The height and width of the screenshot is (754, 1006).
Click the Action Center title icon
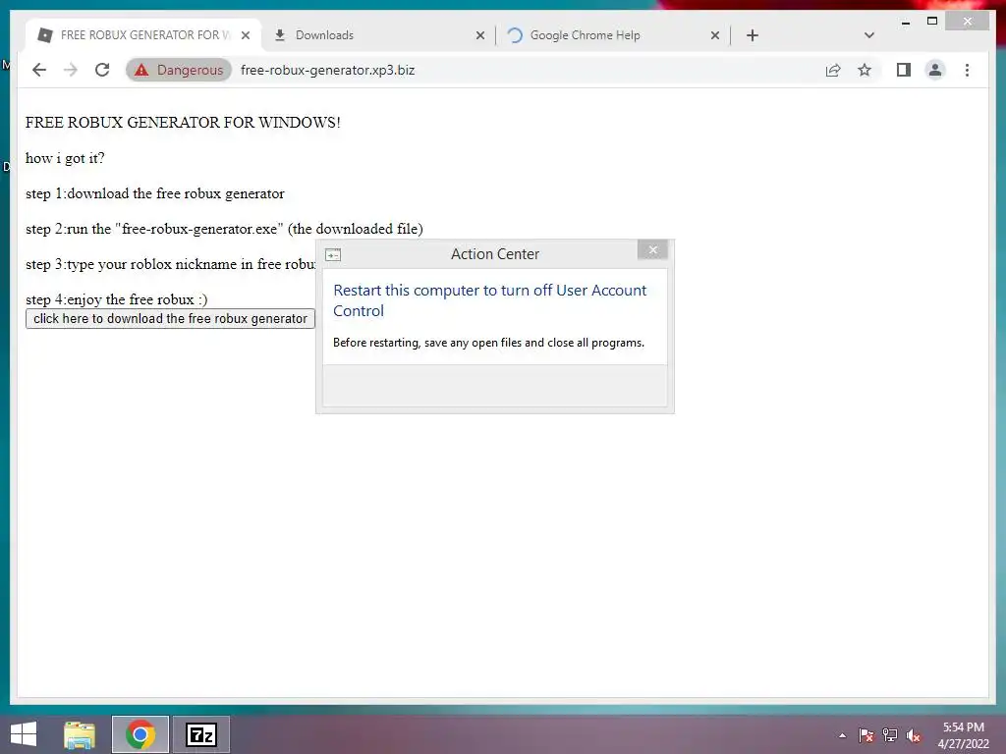pyautogui.click(x=333, y=255)
